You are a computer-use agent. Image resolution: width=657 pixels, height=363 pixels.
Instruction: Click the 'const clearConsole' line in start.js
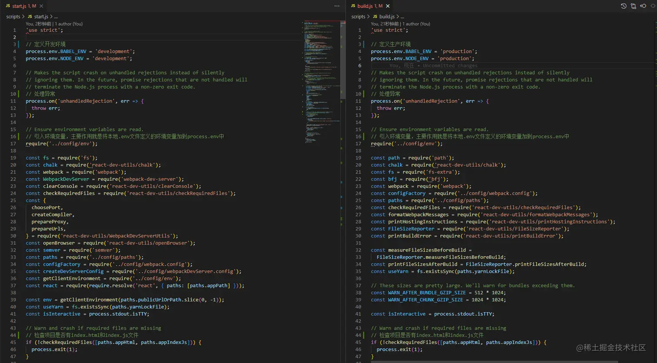click(113, 186)
